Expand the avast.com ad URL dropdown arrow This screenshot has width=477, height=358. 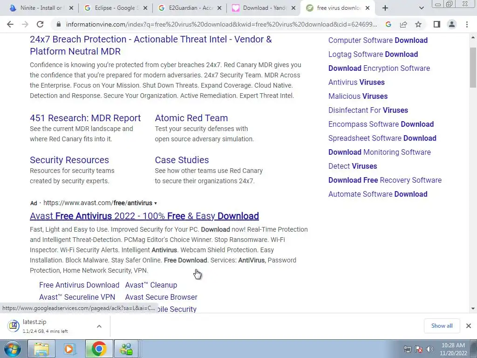click(x=156, y=203)
